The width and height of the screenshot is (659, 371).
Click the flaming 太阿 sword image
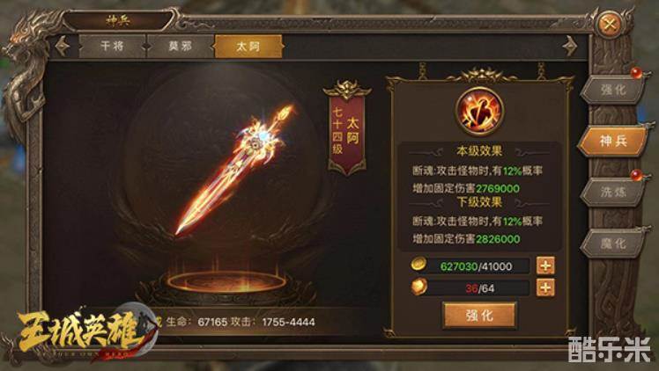(x=235, y=170)
